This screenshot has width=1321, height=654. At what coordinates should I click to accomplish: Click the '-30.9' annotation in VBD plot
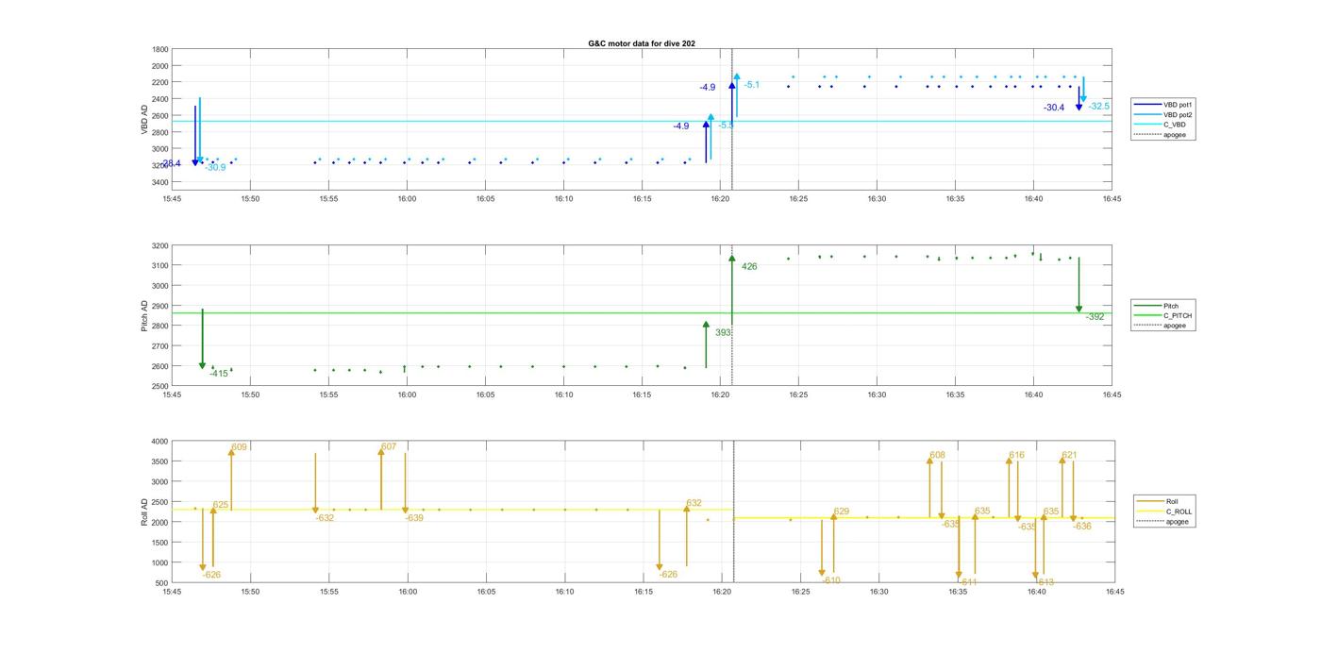point(215,167)
